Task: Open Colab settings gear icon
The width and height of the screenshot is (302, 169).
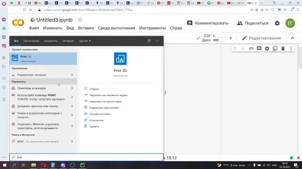Action: [277, 23]
